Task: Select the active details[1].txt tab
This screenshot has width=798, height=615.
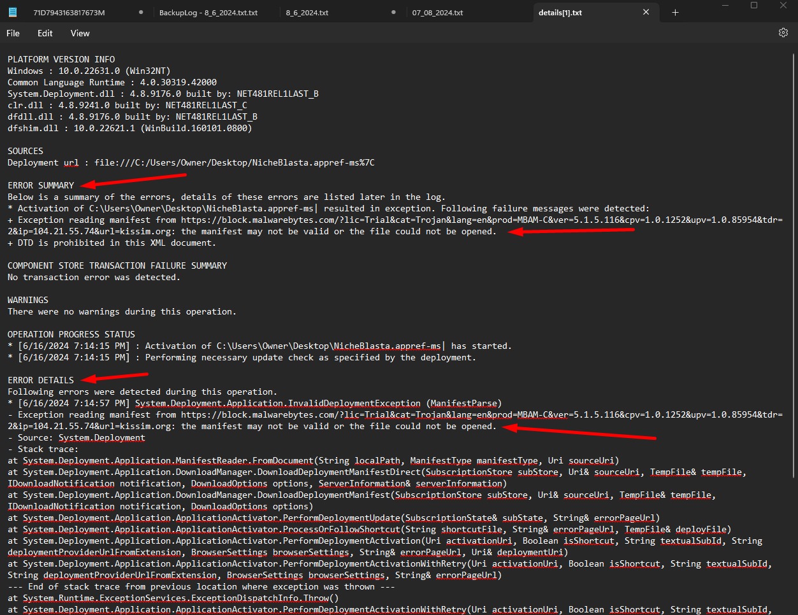Action: click(560, 13)
